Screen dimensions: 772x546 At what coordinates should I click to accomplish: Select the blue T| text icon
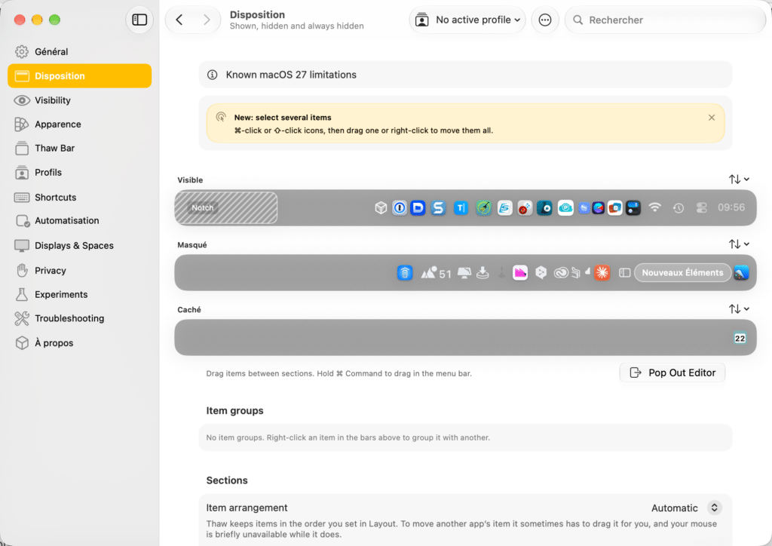tap(461, 207)
